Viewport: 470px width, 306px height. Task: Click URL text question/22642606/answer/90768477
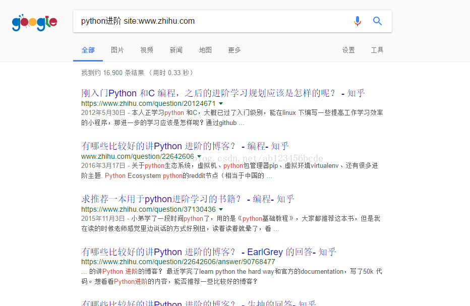click(x=178, y=262)
